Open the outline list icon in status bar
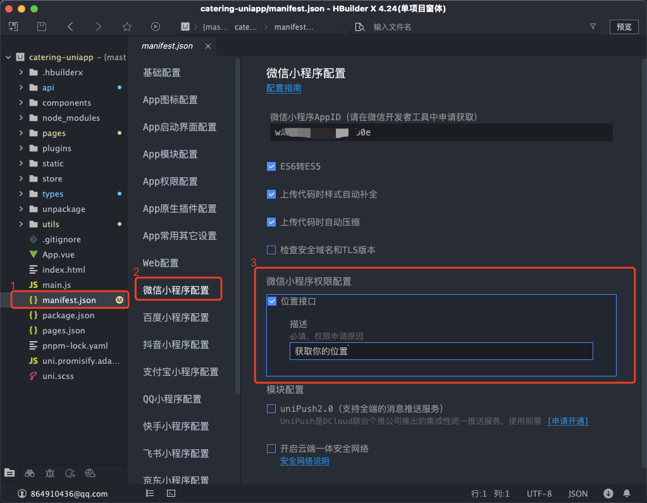 pyautogui.click(x=150, y=494)
